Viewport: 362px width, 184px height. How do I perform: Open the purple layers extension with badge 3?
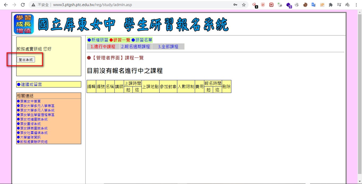(x=289, y=5)
